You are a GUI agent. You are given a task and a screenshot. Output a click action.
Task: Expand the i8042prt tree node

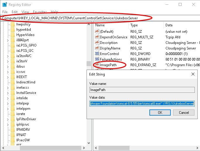tap(8, 40)
